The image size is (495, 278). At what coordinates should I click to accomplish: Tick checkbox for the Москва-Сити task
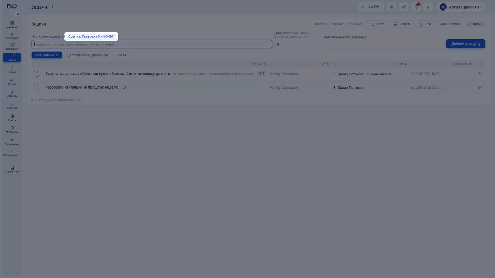tap(36, 71)
